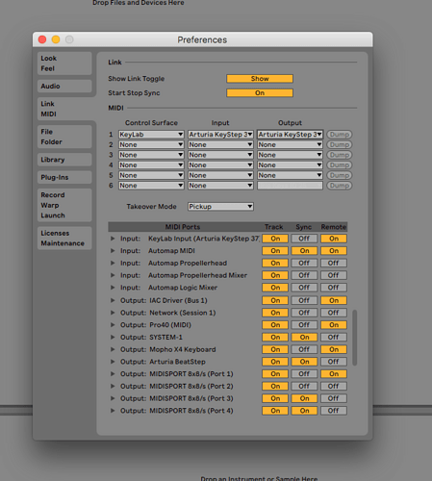Click Dump button for control surface 2
Screen dimensions: 432x481
coord(340,144)
